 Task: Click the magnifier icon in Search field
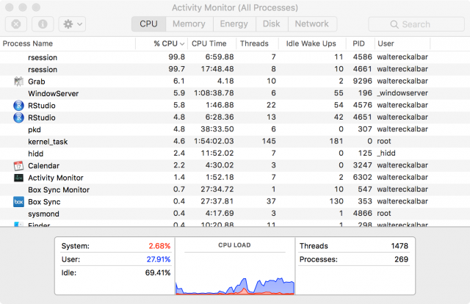(394, 24)
